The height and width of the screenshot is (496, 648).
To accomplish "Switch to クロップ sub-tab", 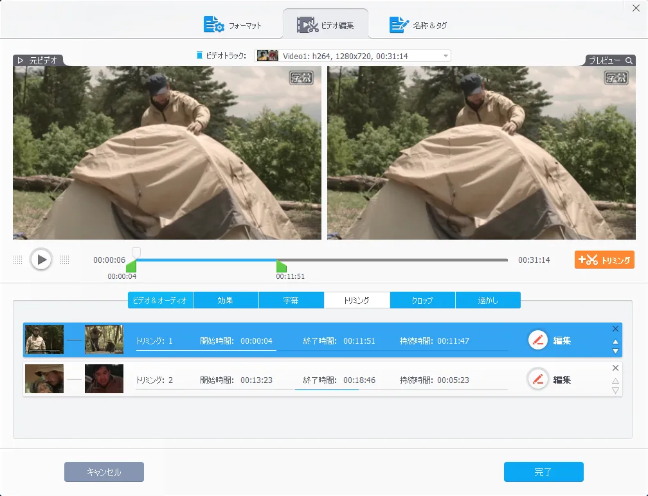I will tap(422, 300).
